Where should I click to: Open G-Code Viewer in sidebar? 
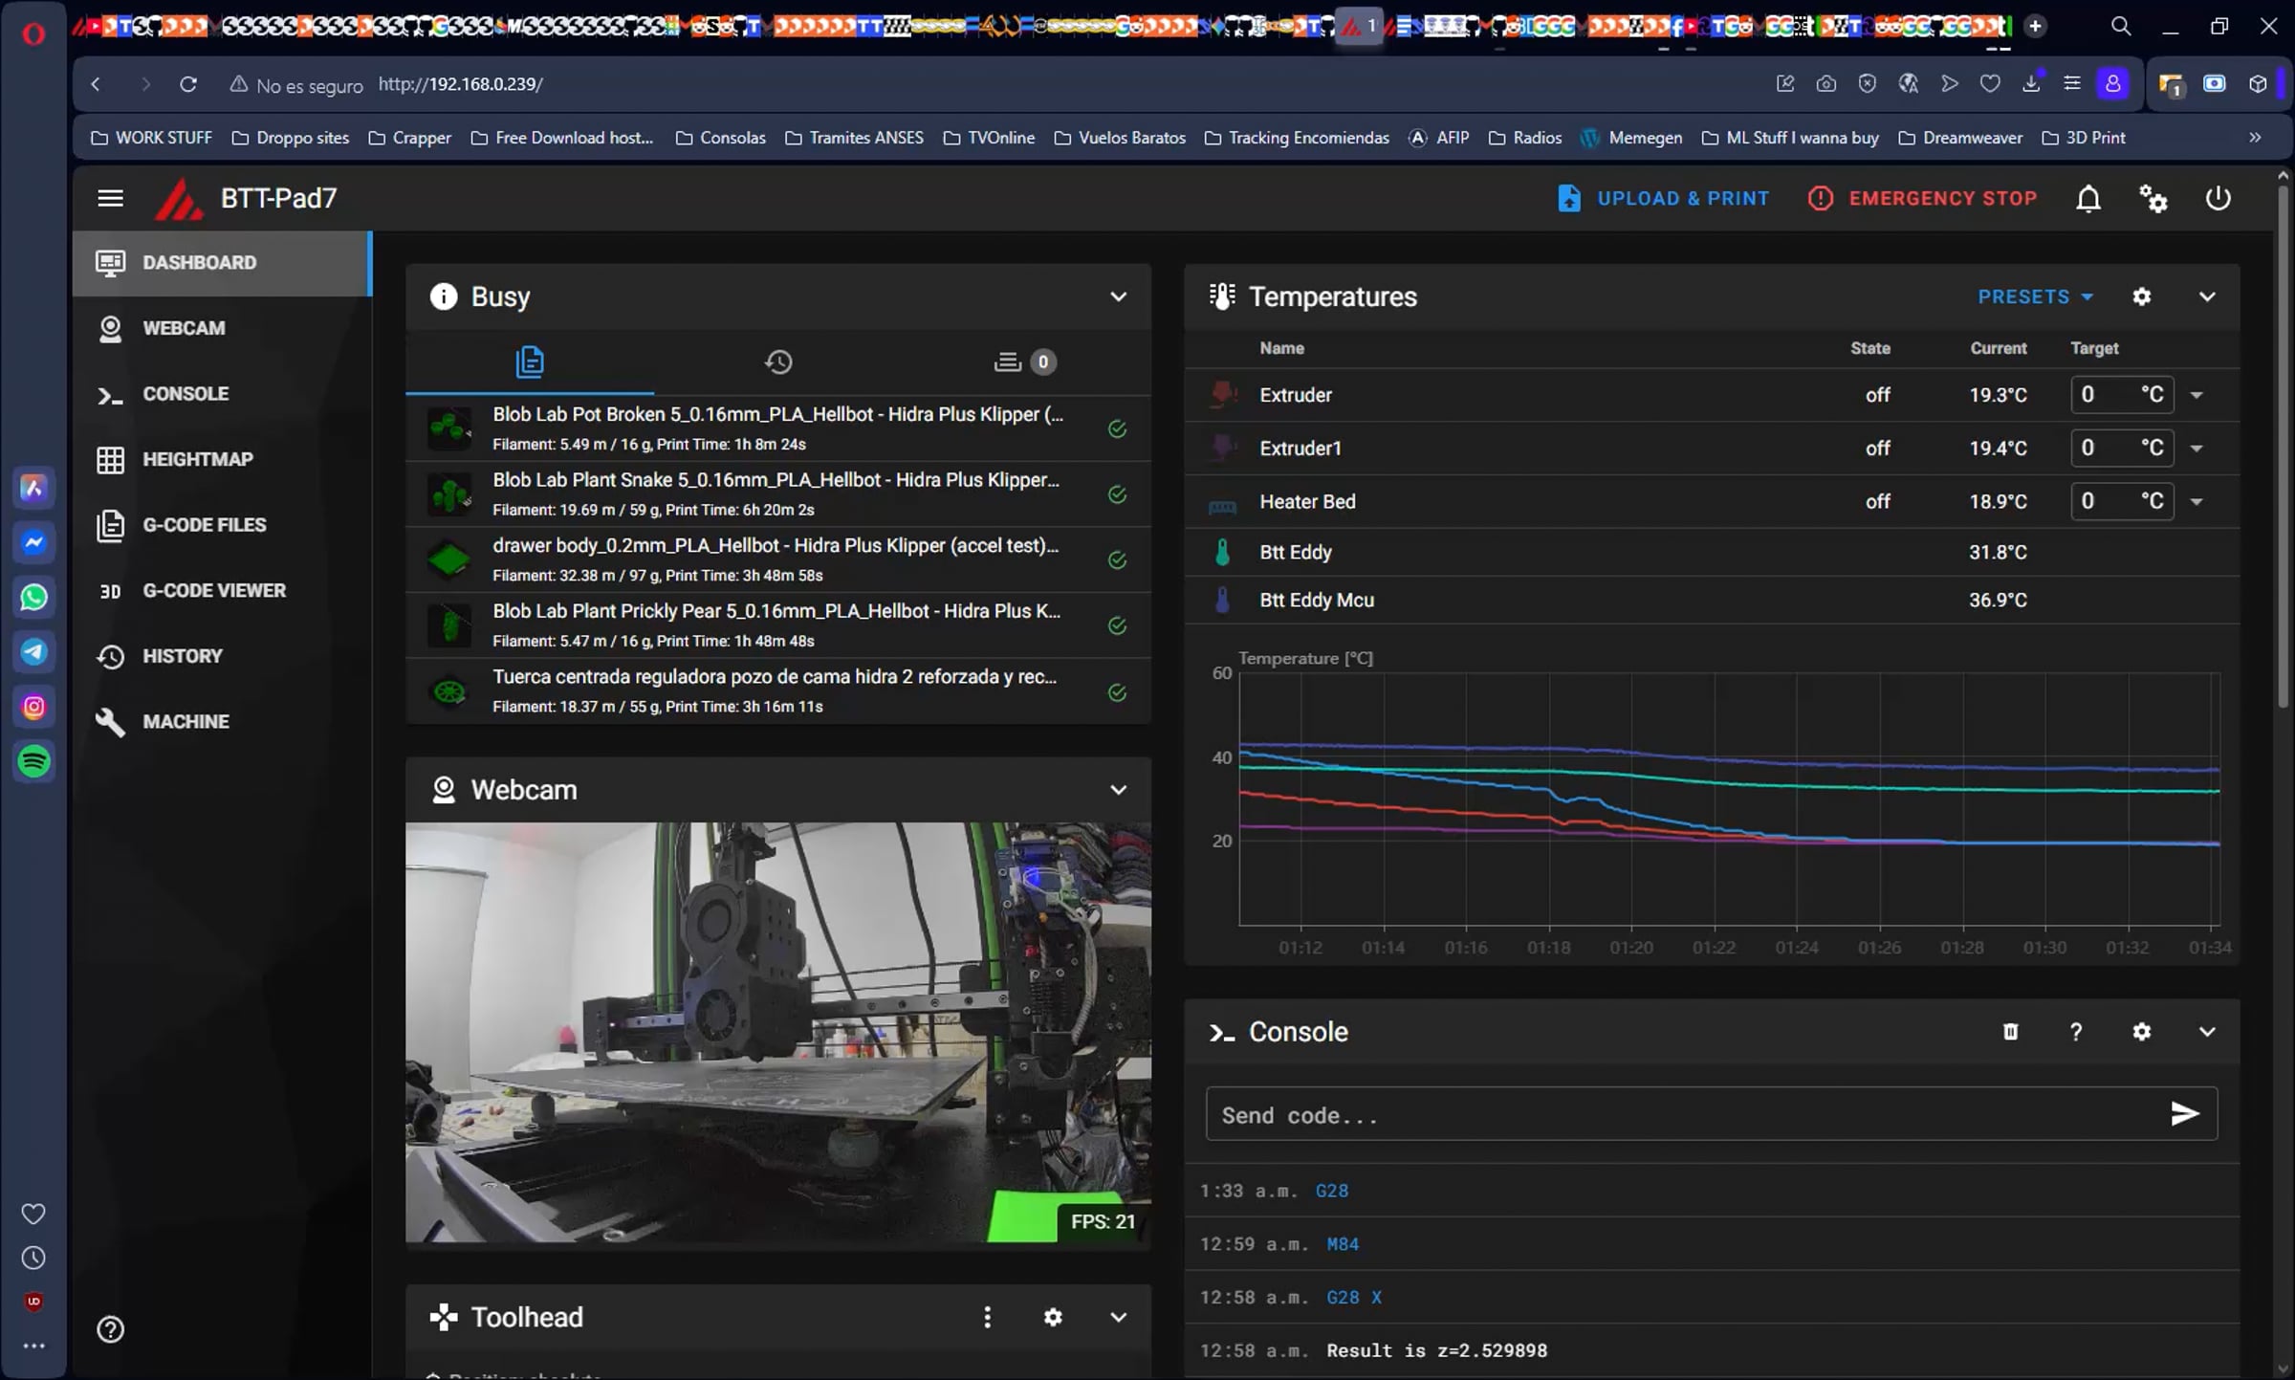click(222, 590)
